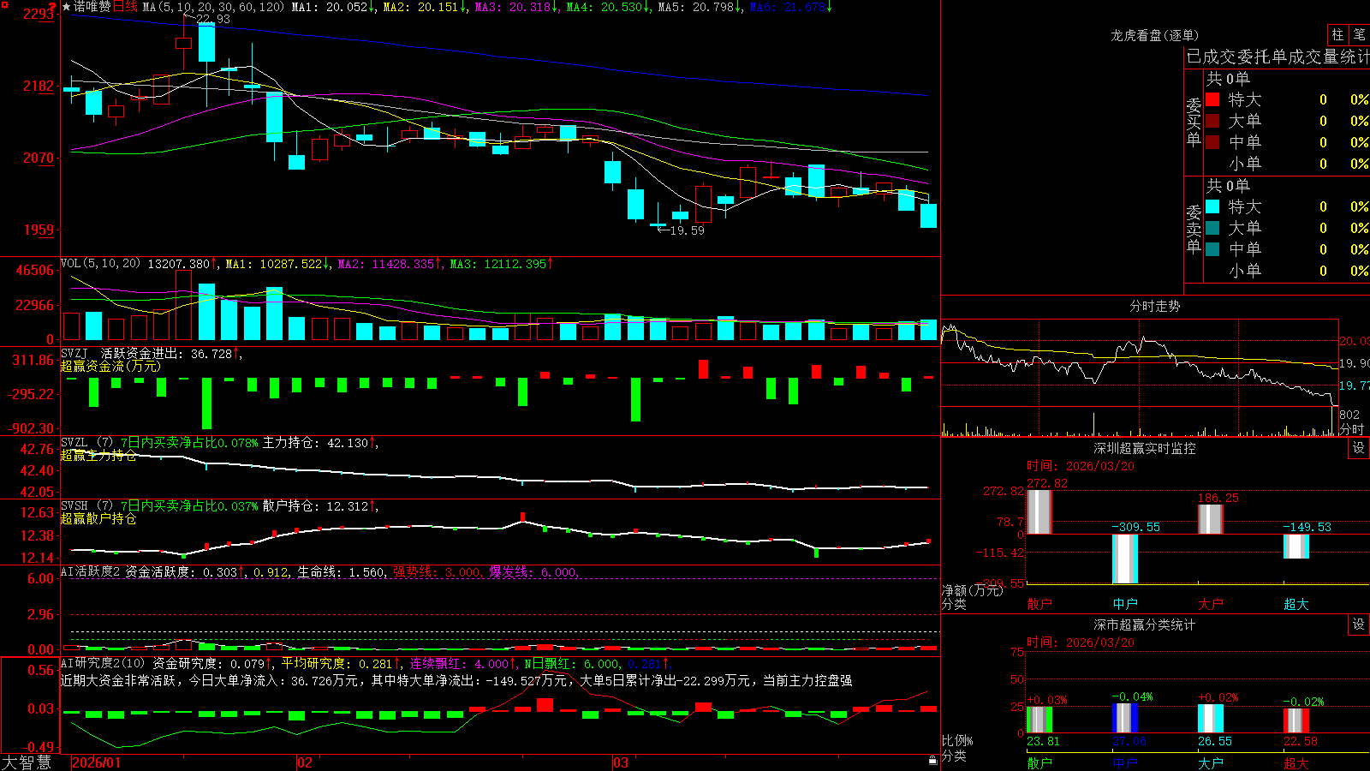1370x771 pixels.
Task: Click the lock icon on the date axis
Action: point(933,761)
